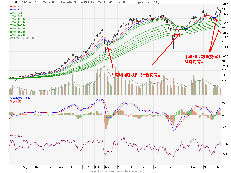Select the Jun marker on the time axis
This screenshot has height=173, width=231.
point(144,167)
